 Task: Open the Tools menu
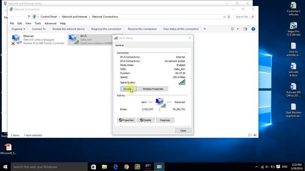coord(38,23)
